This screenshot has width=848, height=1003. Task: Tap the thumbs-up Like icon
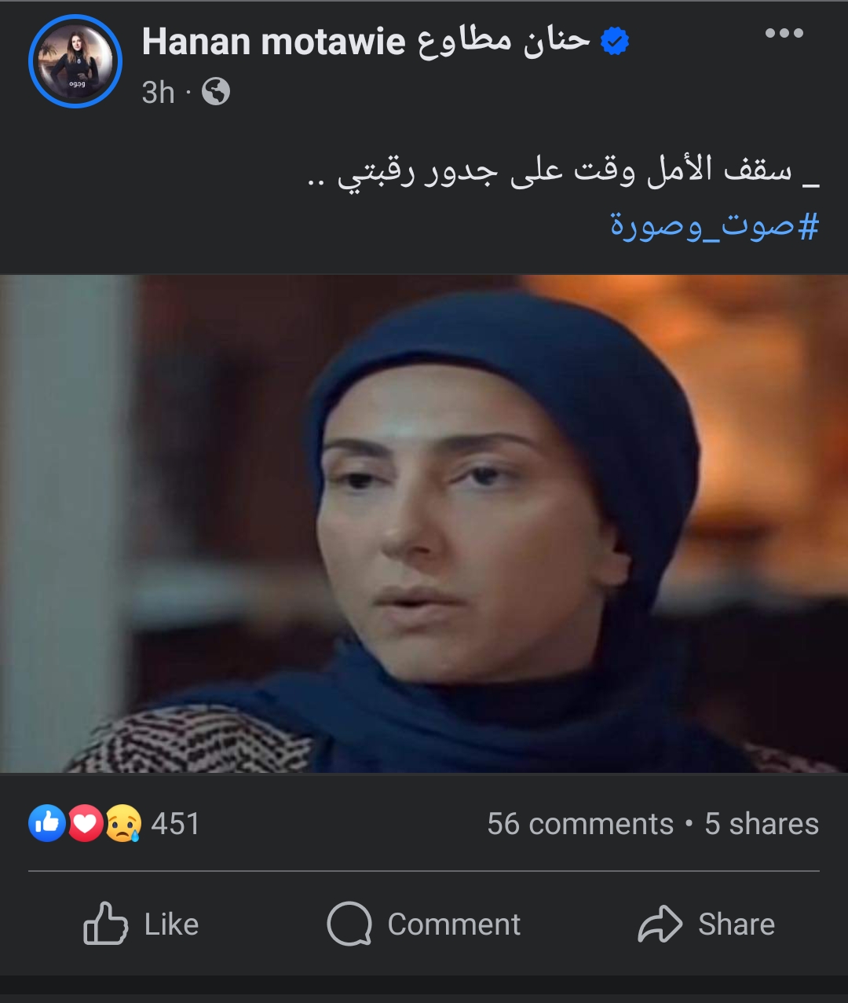click(x=106, y=924)
